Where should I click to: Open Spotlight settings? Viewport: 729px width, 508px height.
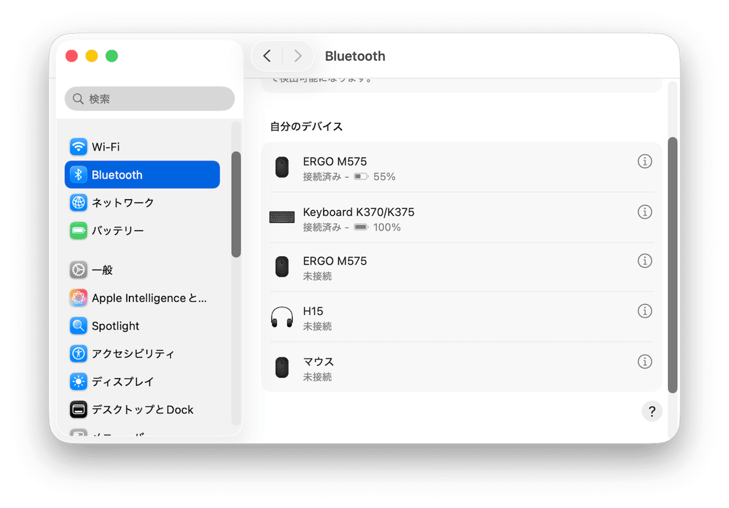[x=142, y=326]
